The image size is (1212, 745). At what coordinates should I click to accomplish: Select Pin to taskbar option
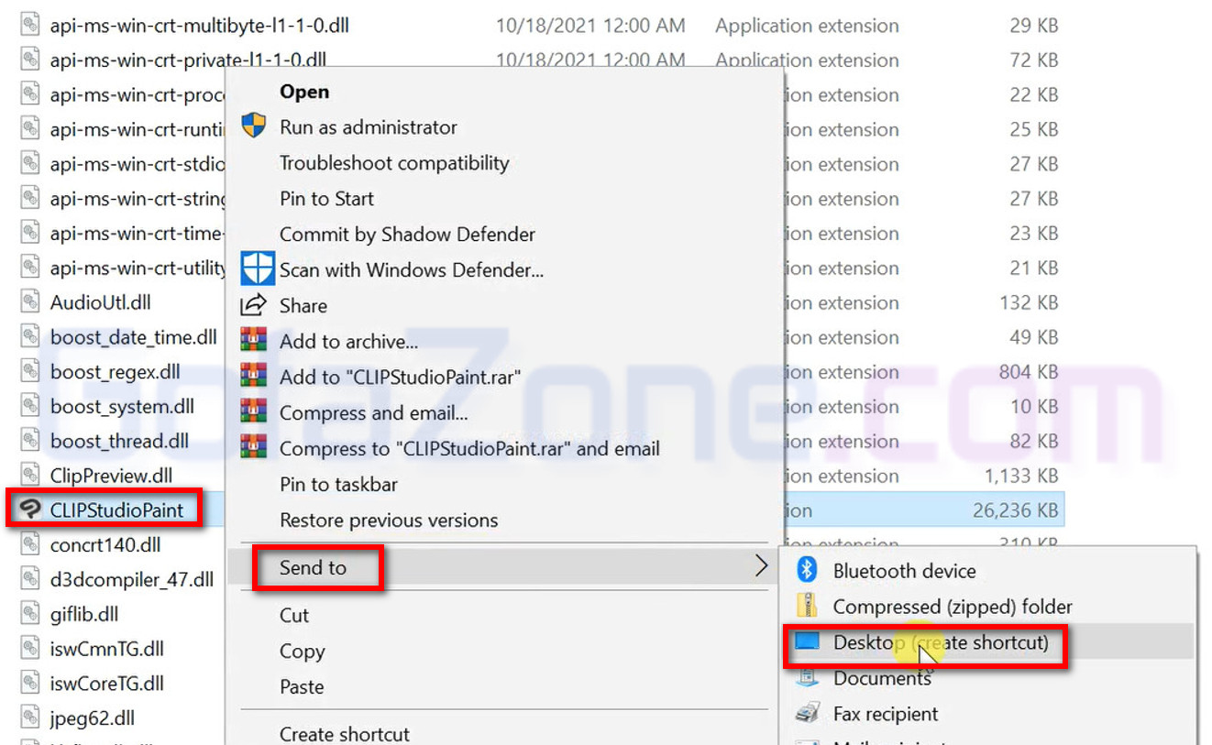(338, 485)
